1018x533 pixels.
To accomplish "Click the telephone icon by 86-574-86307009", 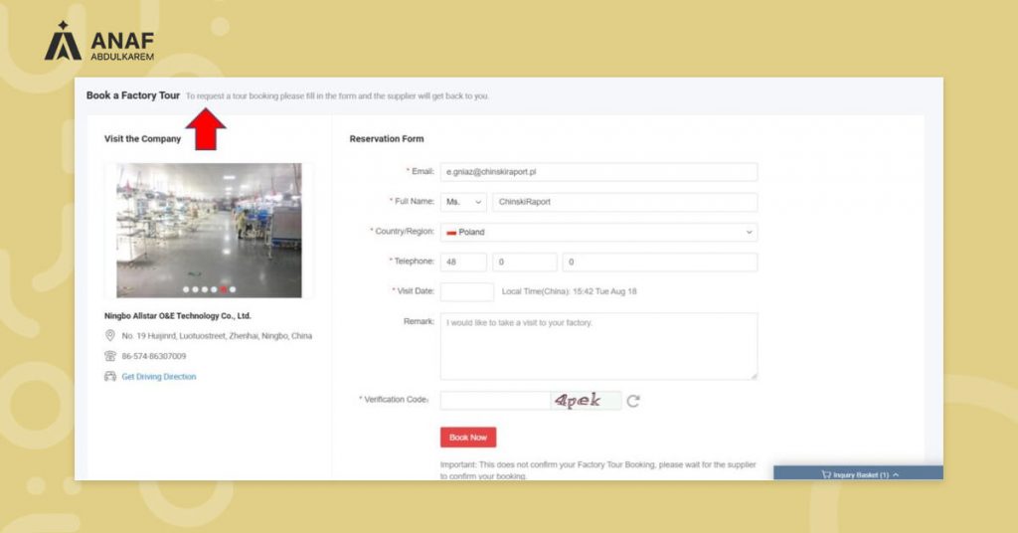I will tap(109, 356).
